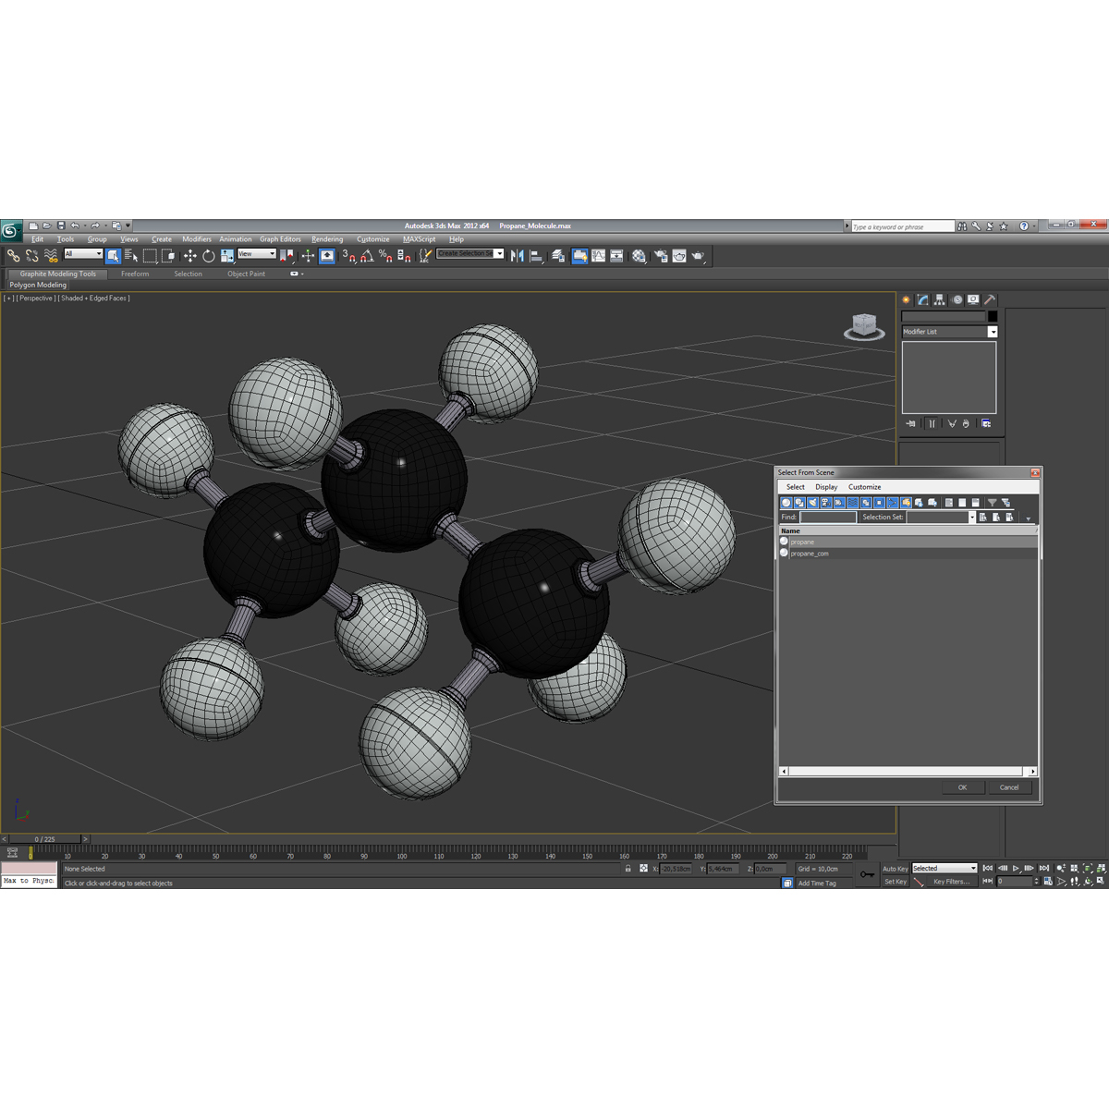
Task: Toggle Auto Key animation mode
Action: coord(895,869)
